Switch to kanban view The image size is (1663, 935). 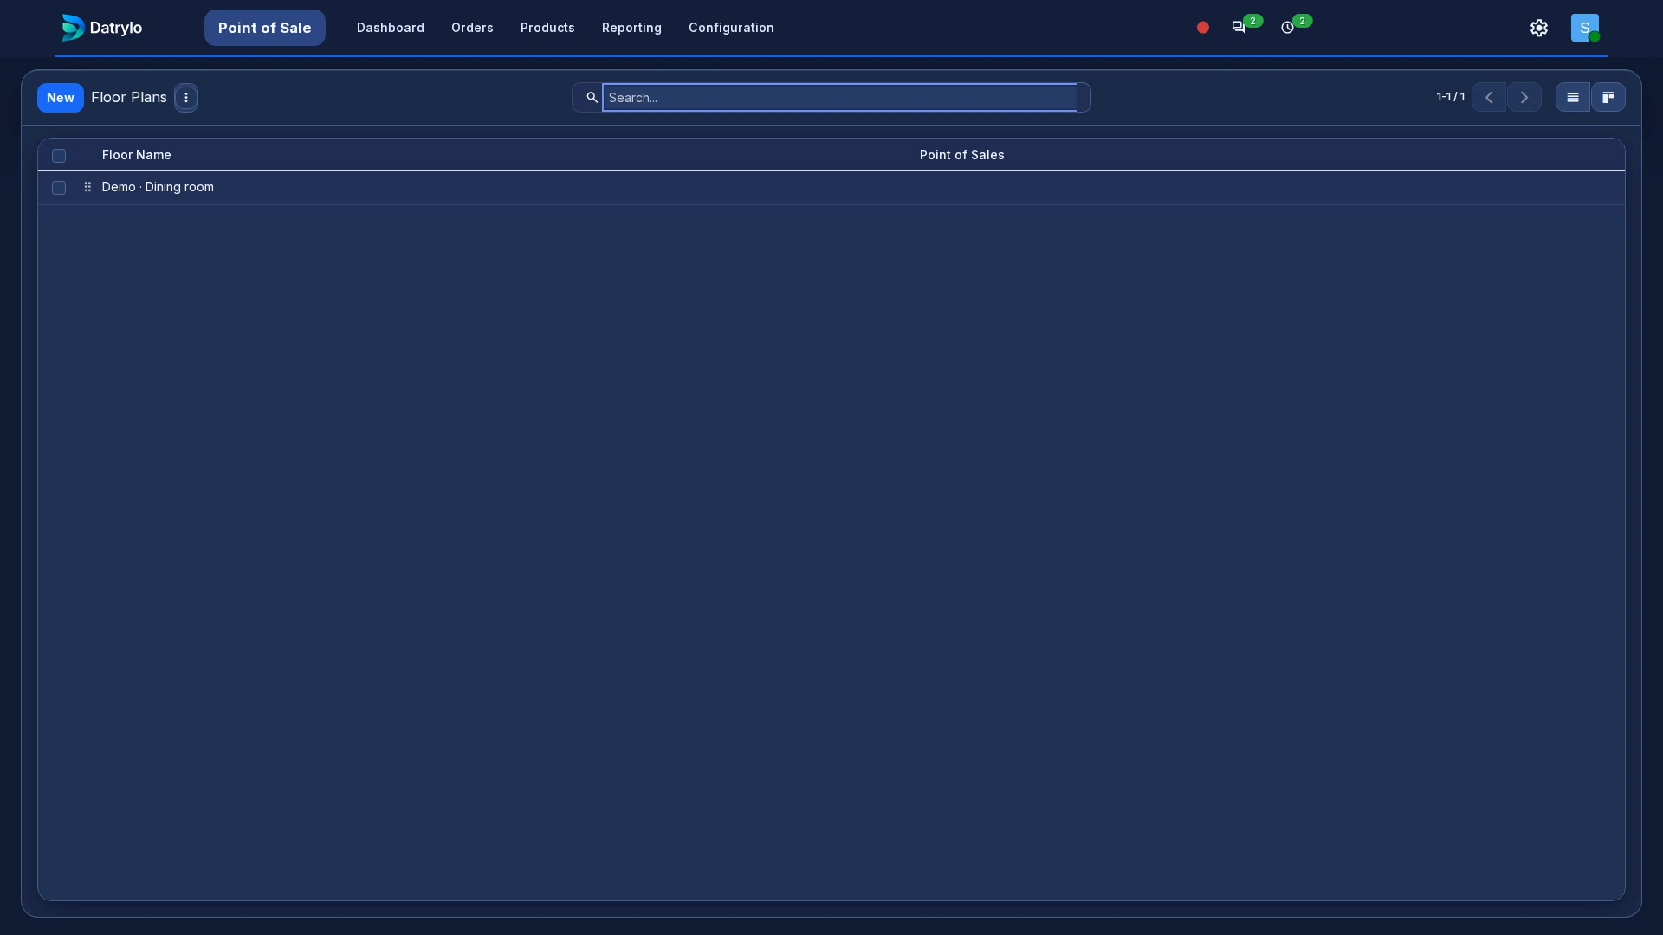[1608, 98]
